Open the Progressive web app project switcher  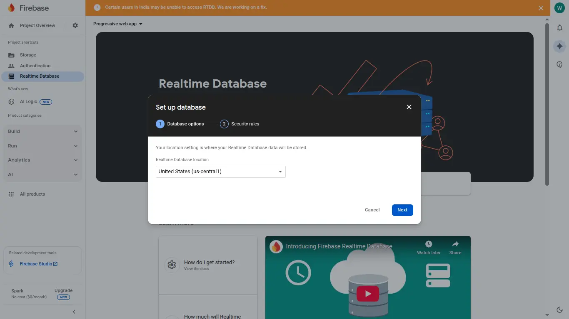point(117,24)
